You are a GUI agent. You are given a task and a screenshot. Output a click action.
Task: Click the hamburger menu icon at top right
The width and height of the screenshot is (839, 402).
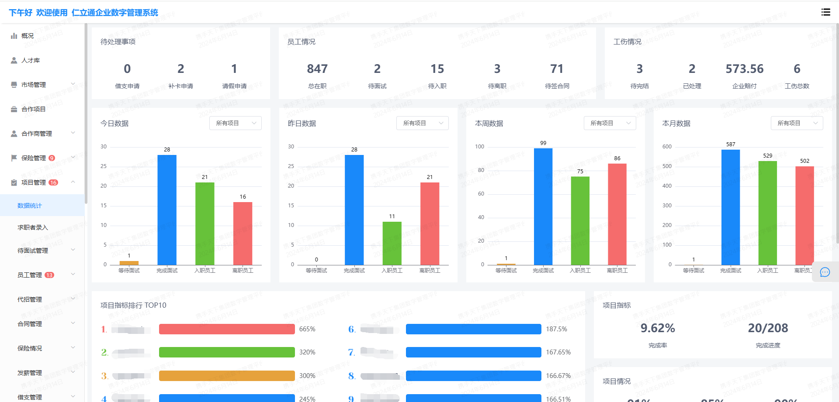click(825, 12)
